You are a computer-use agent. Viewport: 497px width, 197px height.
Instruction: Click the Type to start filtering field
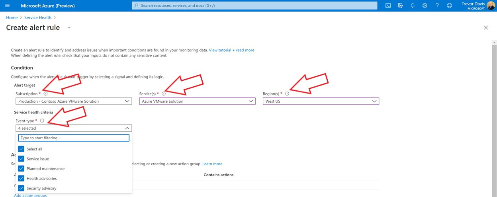74,138
